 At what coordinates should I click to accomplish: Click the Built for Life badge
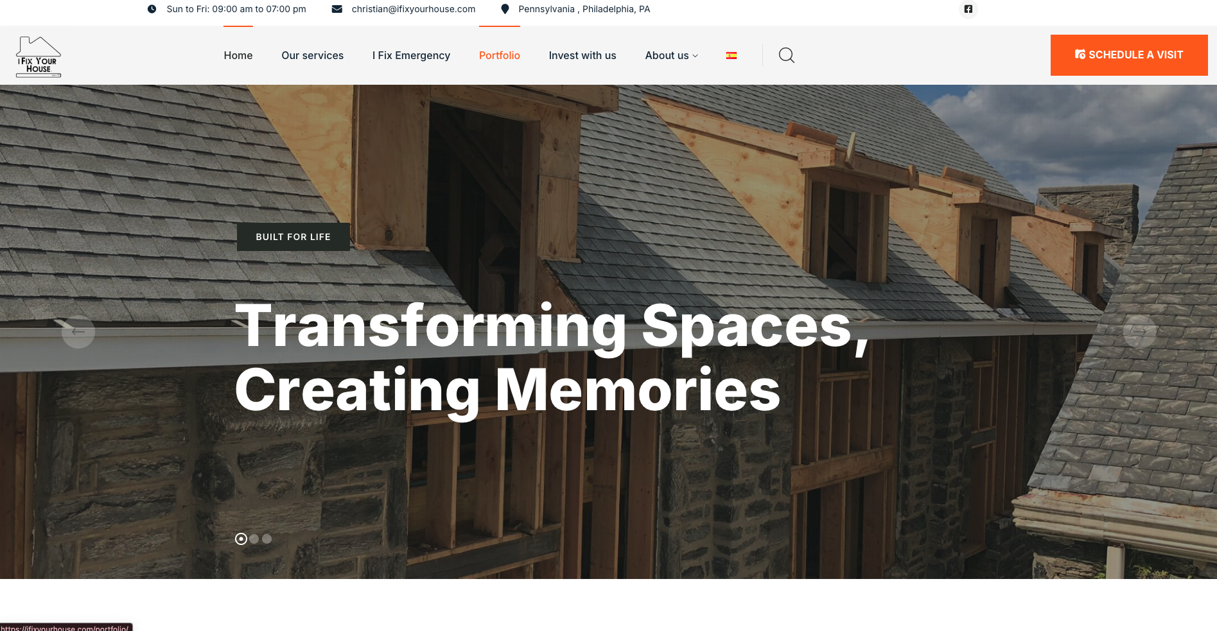tap(293, 237)
